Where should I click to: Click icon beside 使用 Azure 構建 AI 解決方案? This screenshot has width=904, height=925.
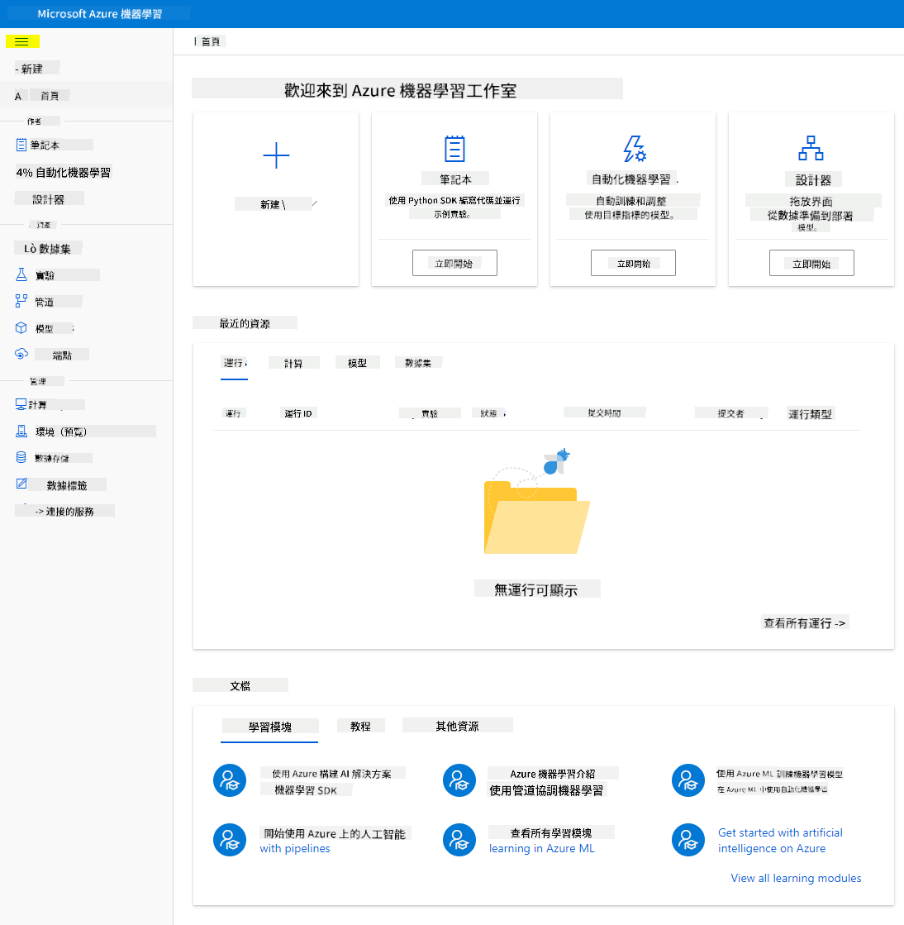pyautogui.click(x=230, y=780)
